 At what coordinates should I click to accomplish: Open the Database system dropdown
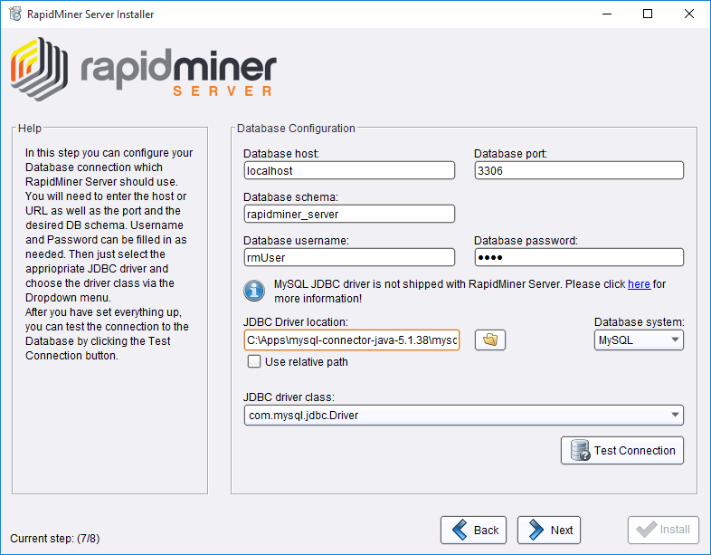(x=639, y=340)
